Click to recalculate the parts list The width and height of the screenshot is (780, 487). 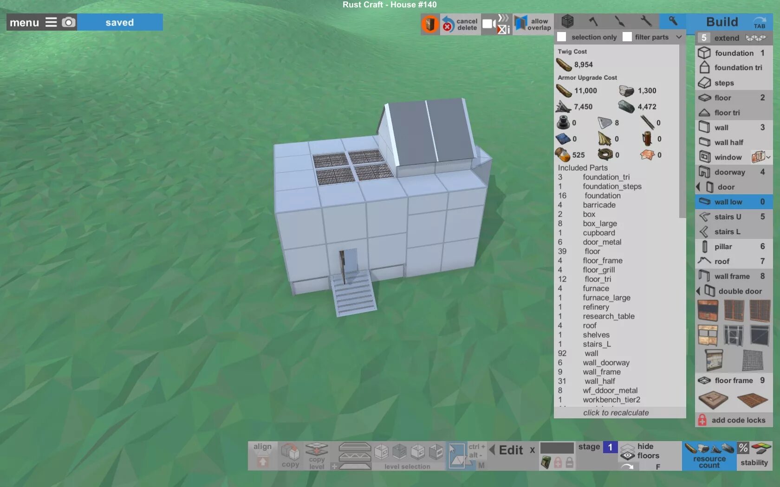[x=616, y=413]
